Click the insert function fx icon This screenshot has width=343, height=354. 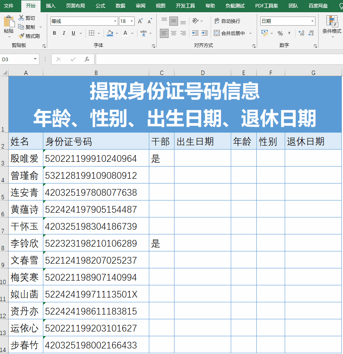87,59
